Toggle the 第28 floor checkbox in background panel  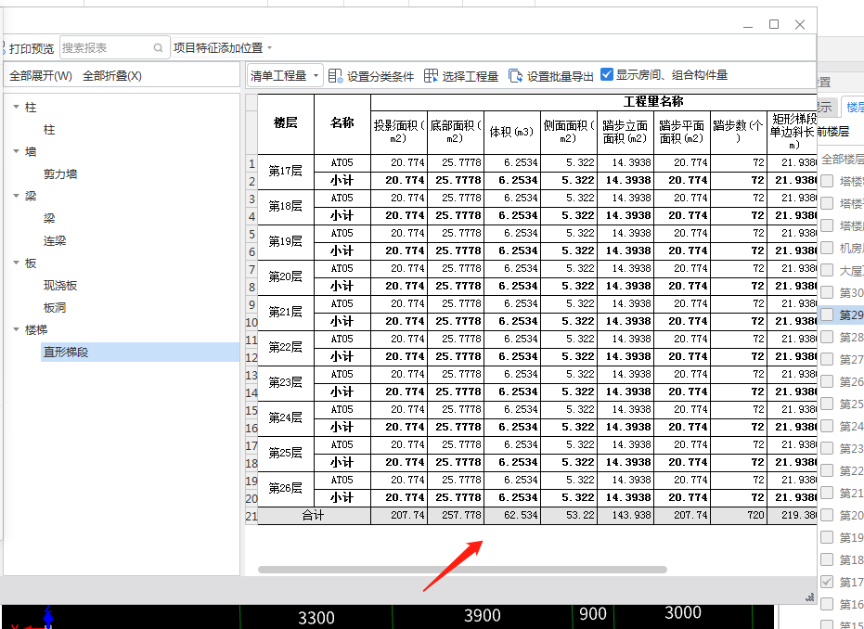827,337
